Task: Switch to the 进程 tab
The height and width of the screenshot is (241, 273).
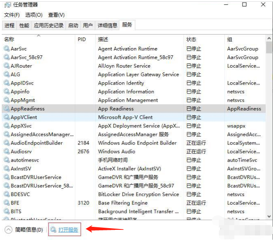Action: pos(9,26)
